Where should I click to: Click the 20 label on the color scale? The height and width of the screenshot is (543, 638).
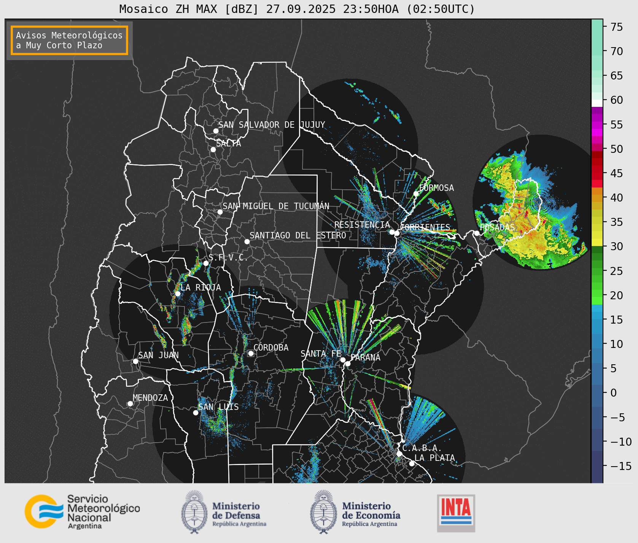(617, 295)
